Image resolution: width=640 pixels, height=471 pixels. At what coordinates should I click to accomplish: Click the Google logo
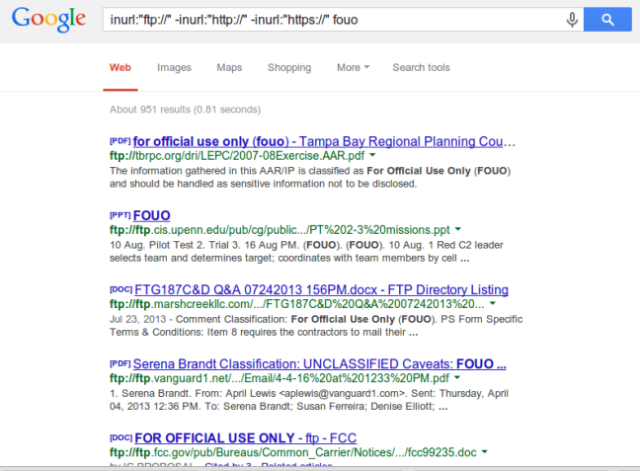click(x=48, y=19)
